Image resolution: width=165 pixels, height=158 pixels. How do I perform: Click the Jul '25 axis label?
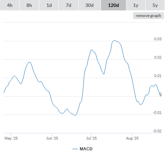(x=91, y=138)
